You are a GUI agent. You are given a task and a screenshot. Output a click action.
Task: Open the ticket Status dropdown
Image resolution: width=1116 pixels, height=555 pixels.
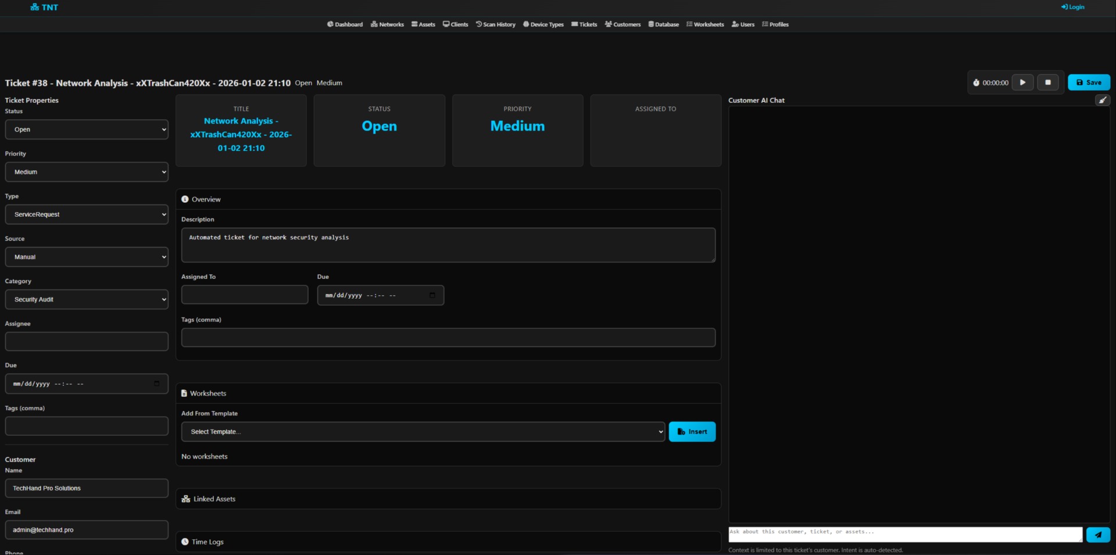click(86, 129)
